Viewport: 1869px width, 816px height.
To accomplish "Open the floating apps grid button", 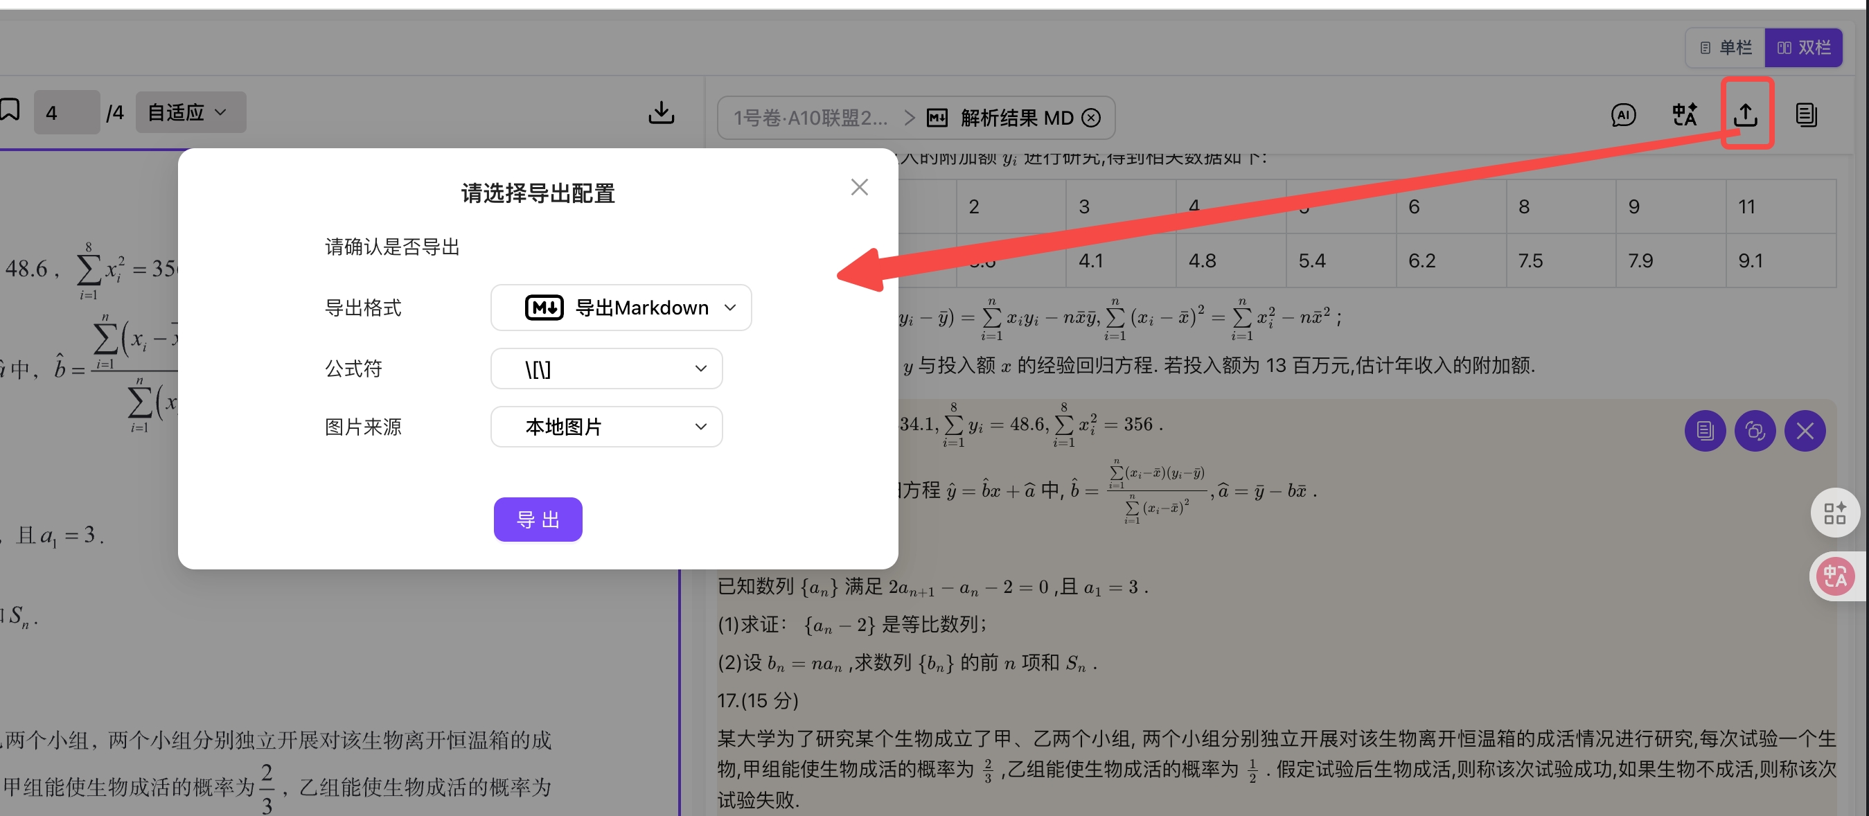I will [1834, 513].
